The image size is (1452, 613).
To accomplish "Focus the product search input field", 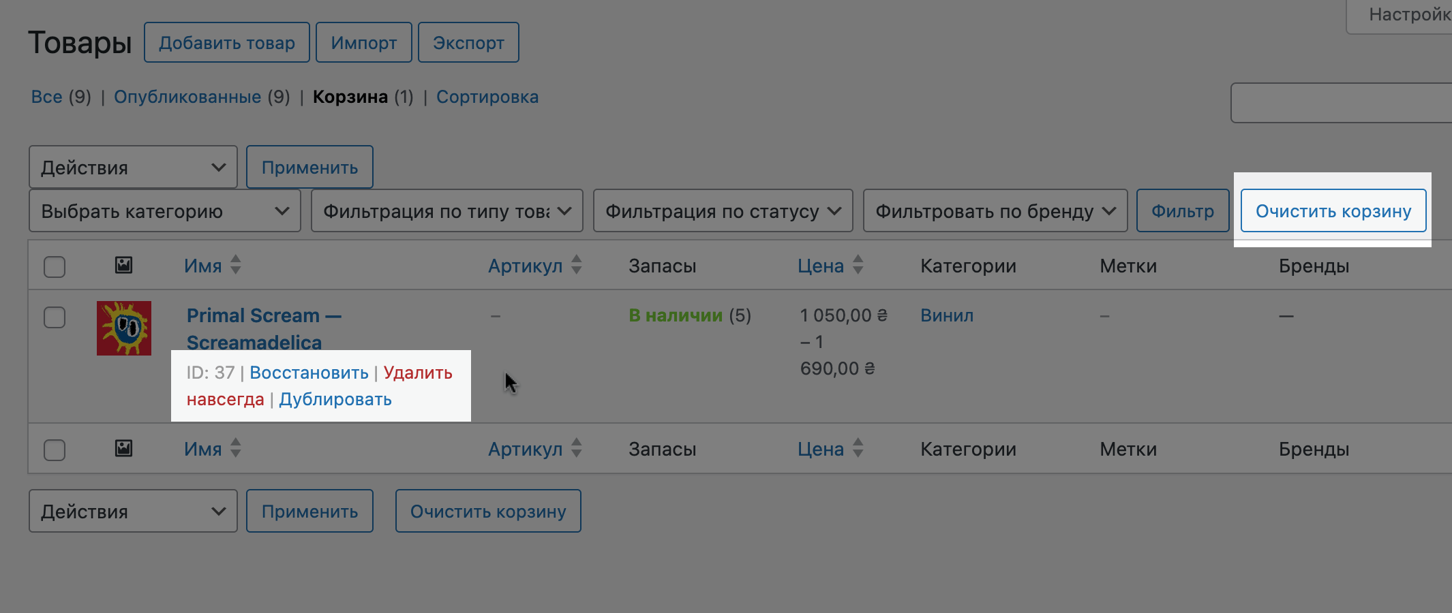I will pos(1342,103).
